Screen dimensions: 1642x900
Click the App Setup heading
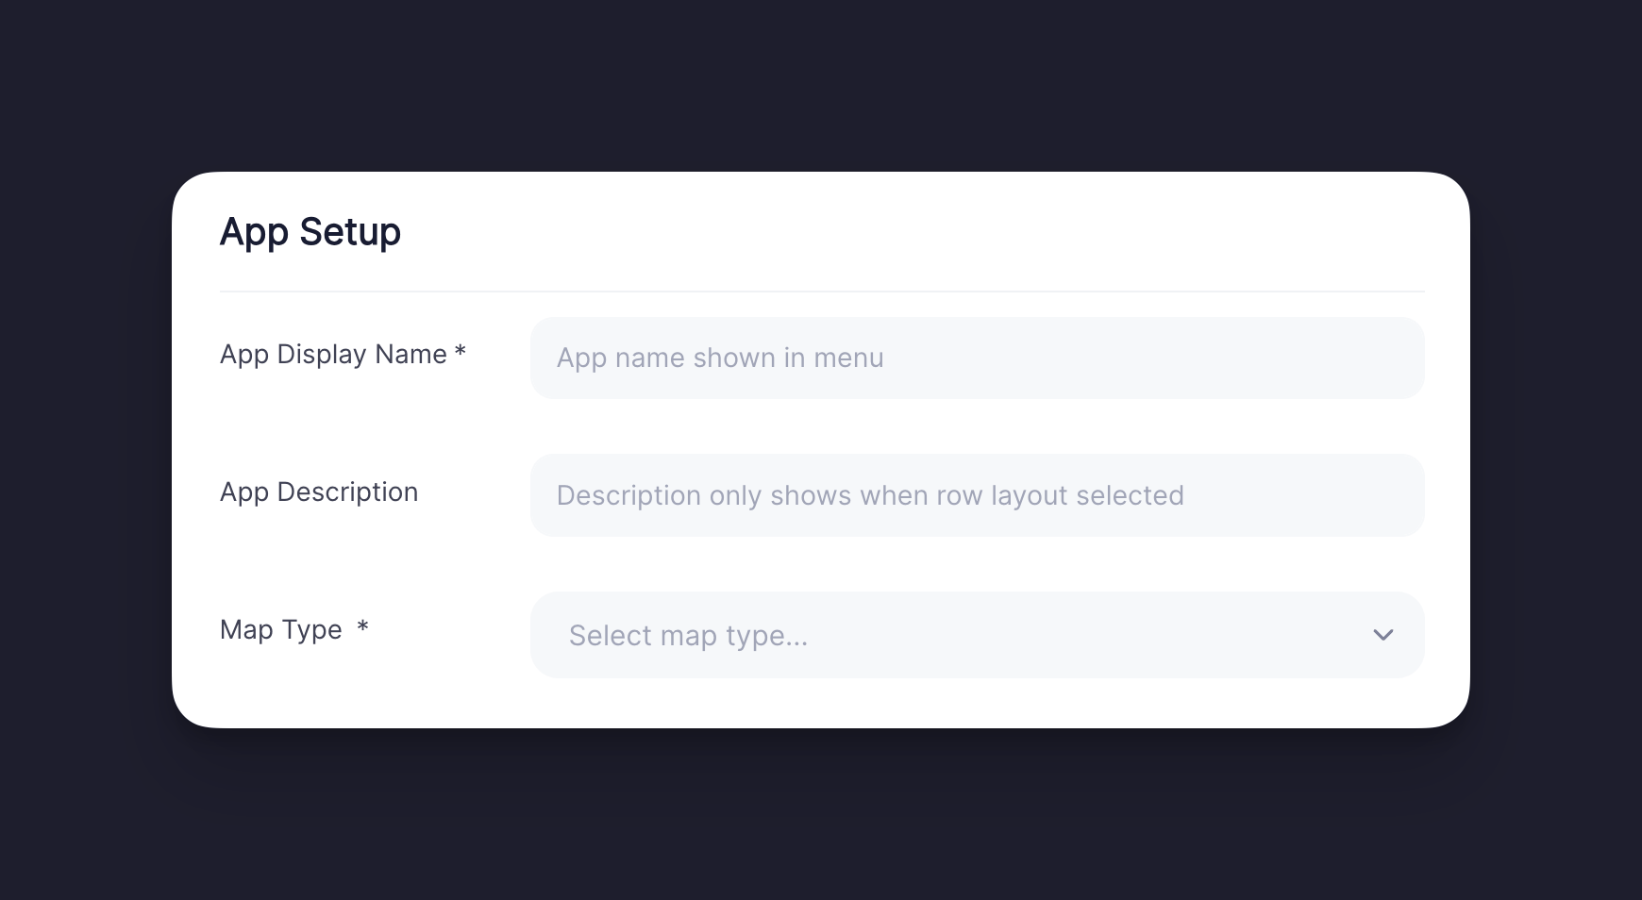point(310,232)
